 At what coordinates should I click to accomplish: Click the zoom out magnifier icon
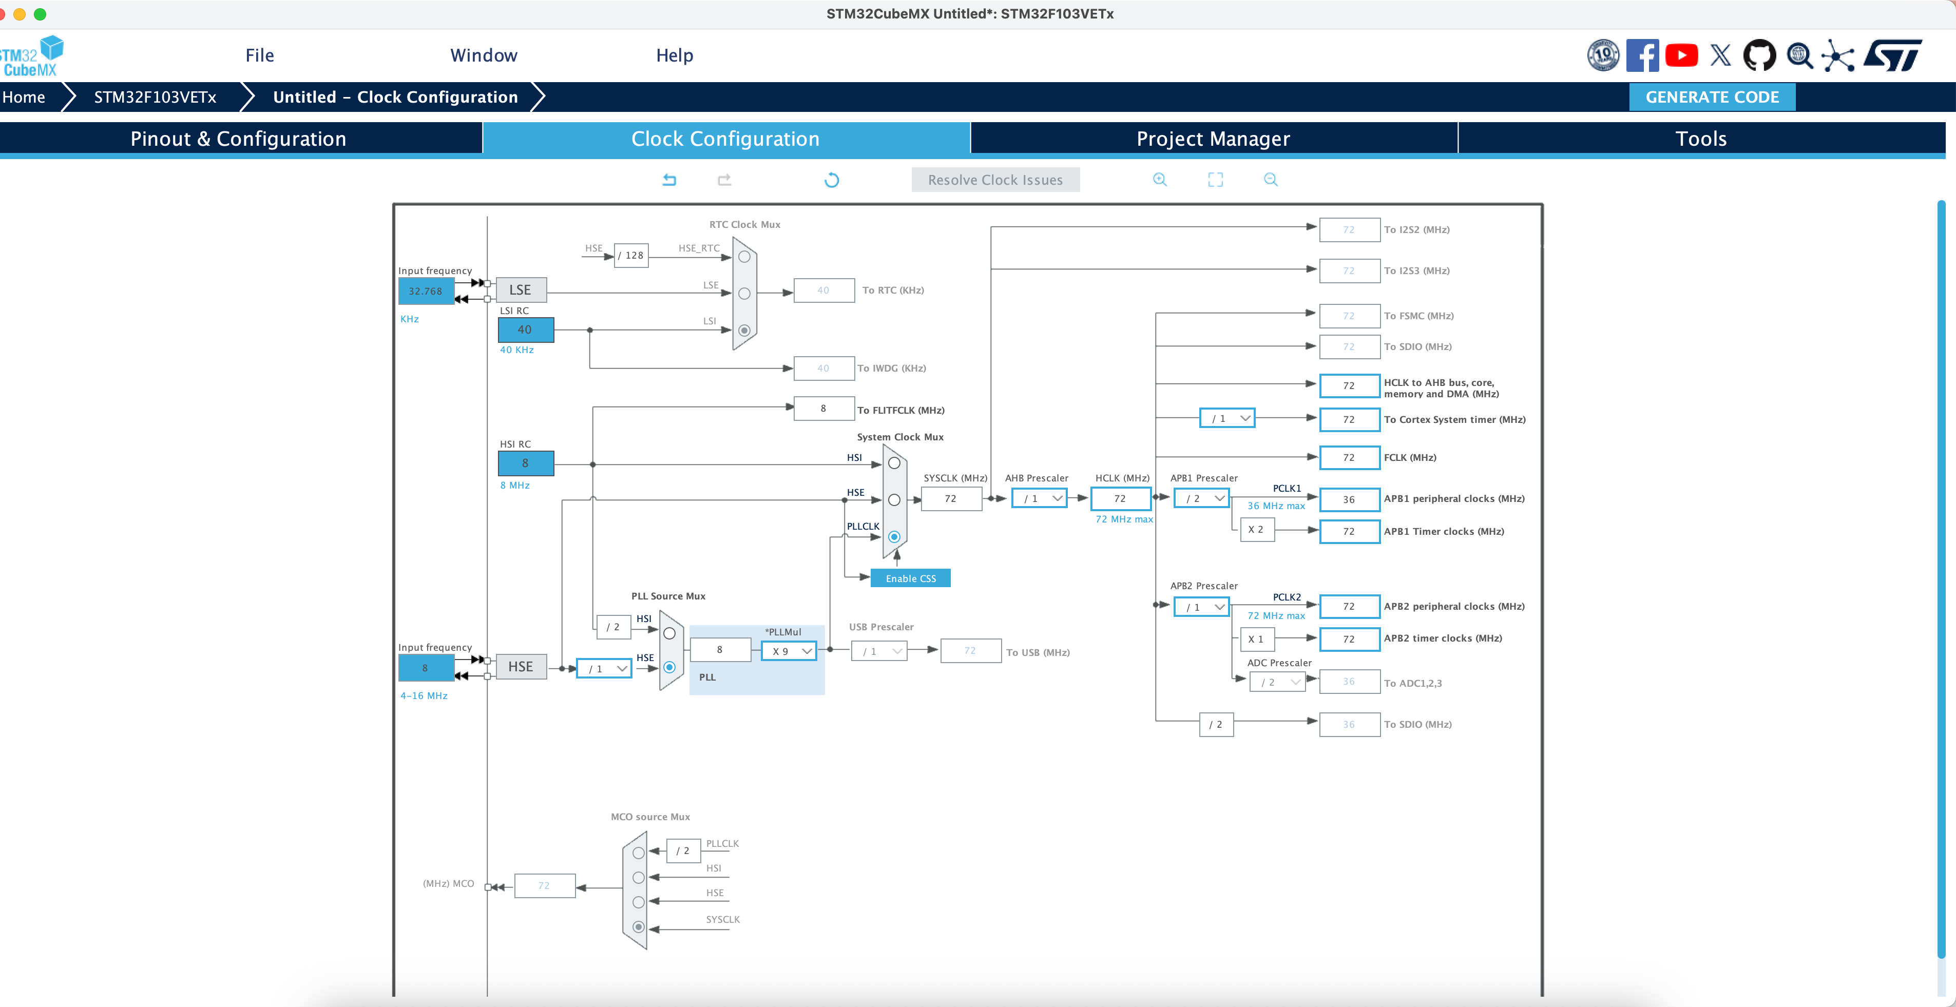[x=1270, y=180]
